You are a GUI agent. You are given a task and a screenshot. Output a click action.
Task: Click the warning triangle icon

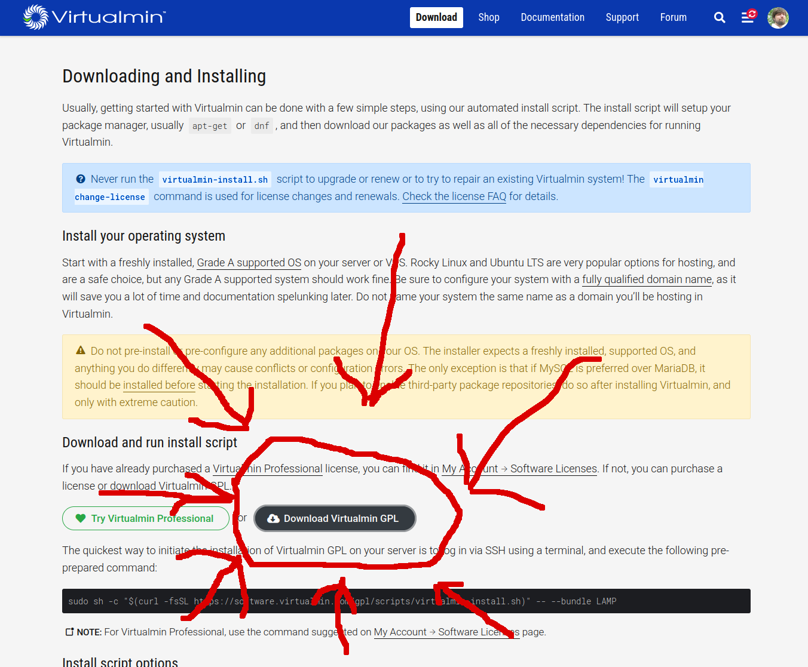tap(81, 351)
